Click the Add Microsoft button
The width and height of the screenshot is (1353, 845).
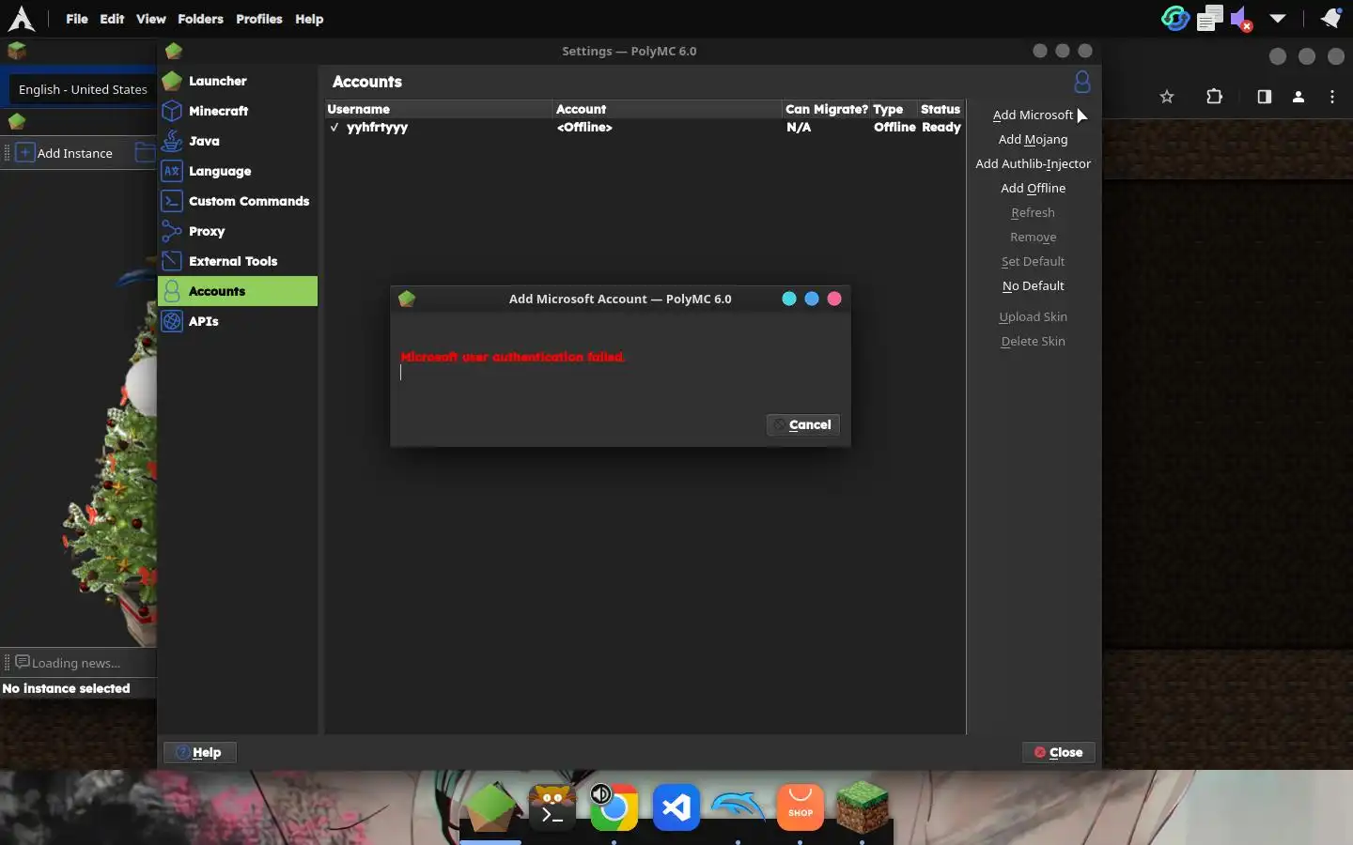[x=1033, y=115]
